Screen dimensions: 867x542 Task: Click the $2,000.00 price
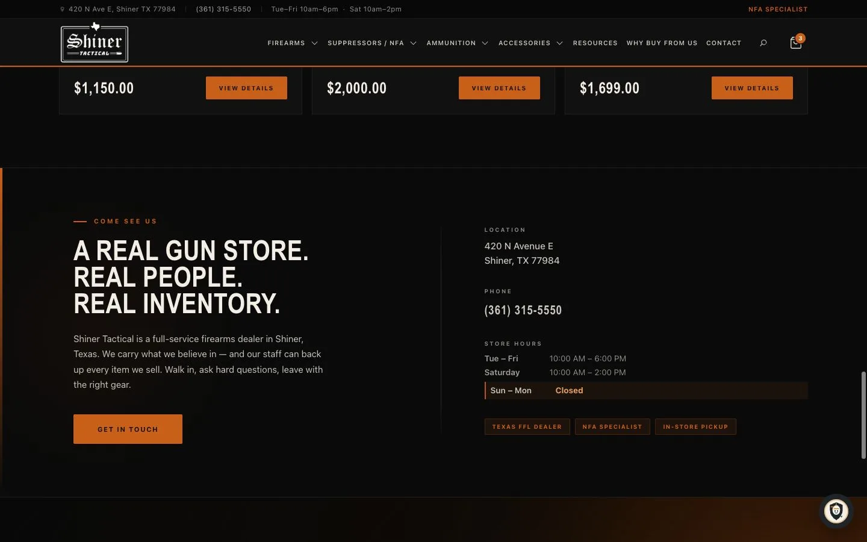coord(356,88)
